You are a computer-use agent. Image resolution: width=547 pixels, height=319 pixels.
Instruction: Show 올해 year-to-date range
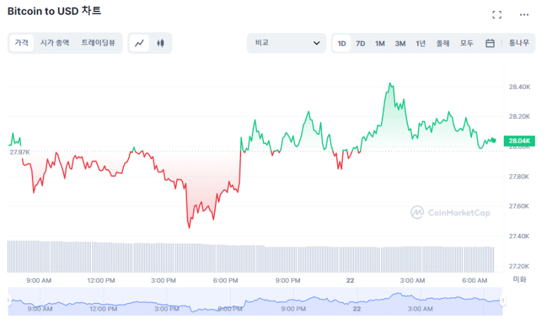(443, 43)
